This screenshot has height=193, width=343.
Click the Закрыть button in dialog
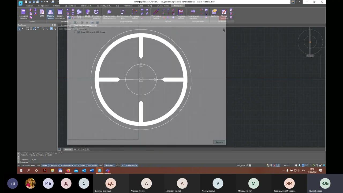[219, 142]
